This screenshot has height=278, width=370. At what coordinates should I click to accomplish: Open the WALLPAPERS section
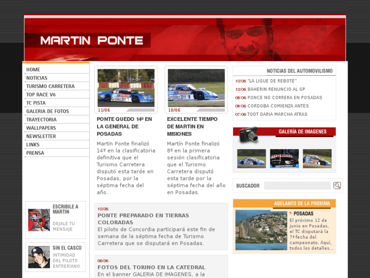(x=41, y=128)
